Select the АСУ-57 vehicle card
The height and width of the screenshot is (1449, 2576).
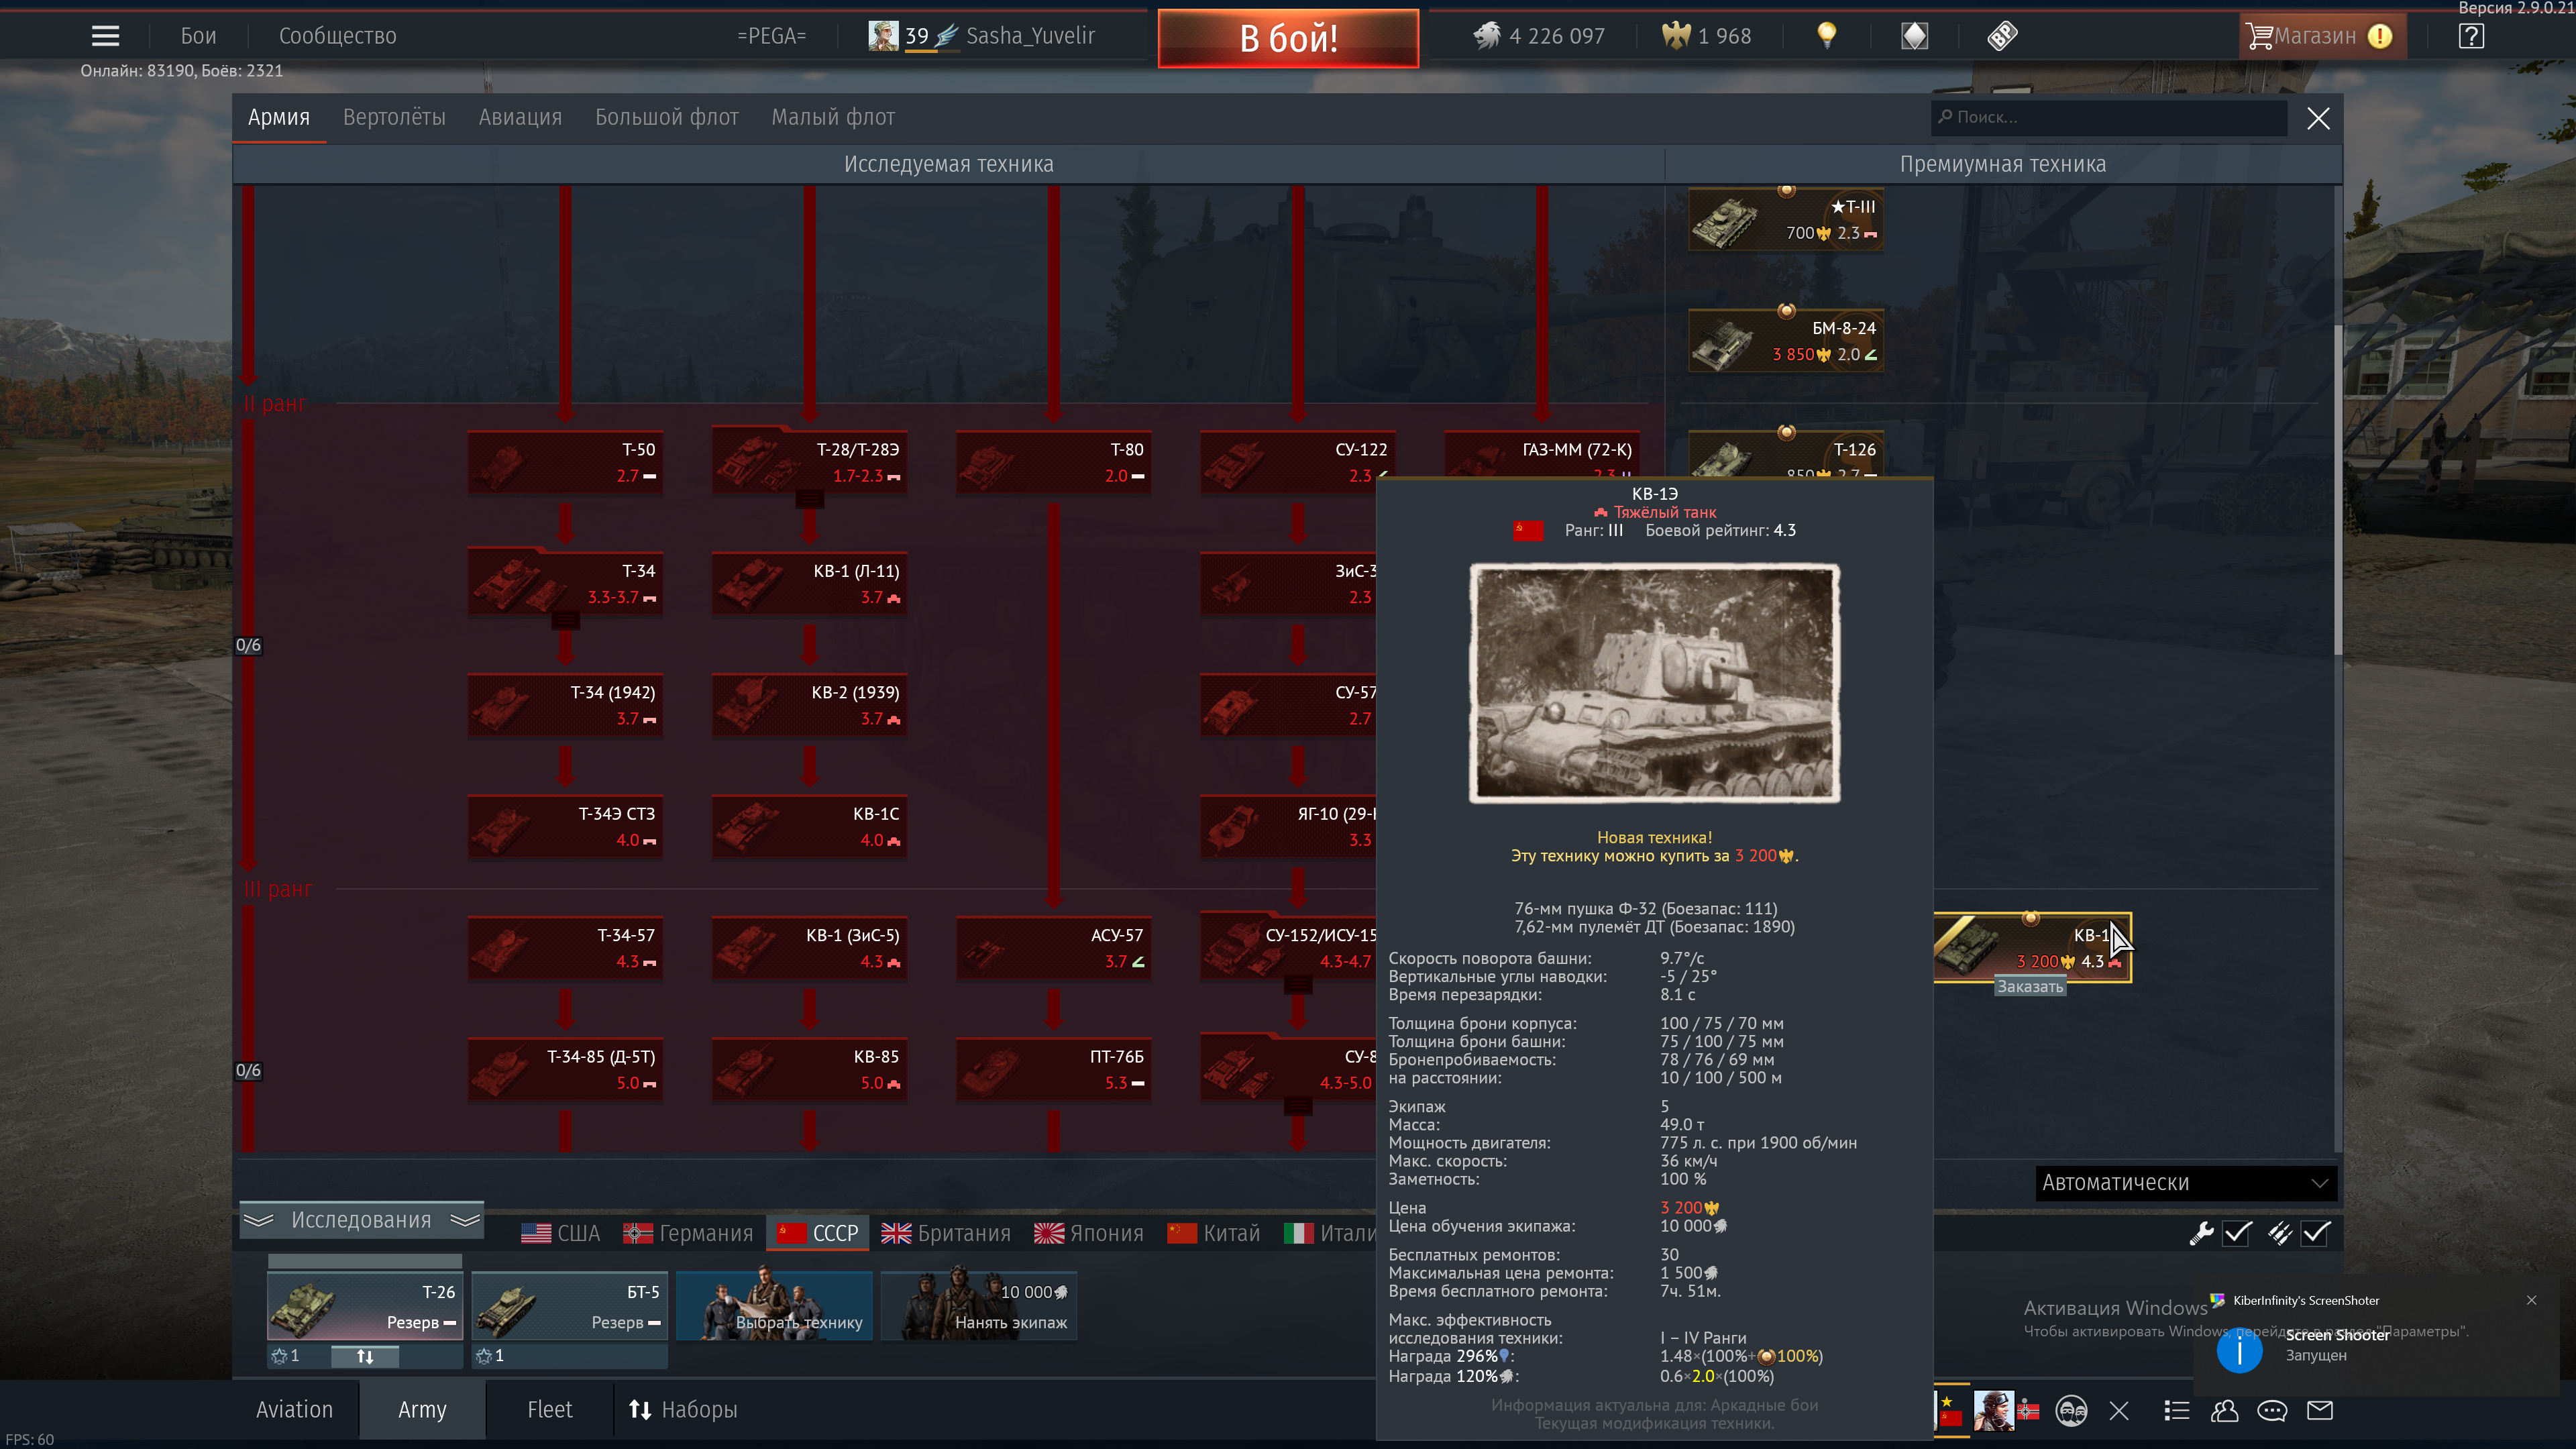click(1053, 948)
